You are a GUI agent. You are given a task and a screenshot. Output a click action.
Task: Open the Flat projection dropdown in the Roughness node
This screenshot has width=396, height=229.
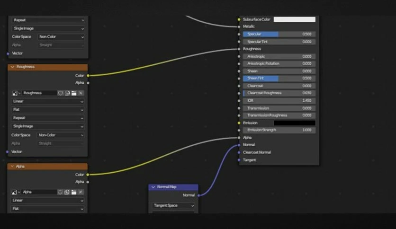pos(48,110)
